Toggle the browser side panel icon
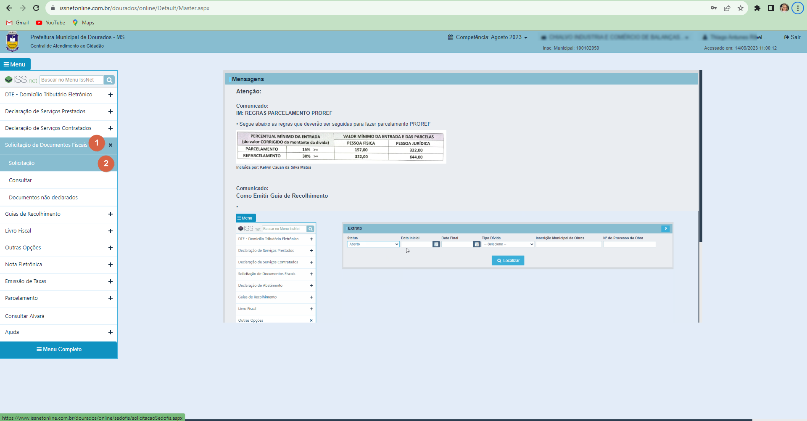Screen dimensions: 807x421 [x=771, y=8]
